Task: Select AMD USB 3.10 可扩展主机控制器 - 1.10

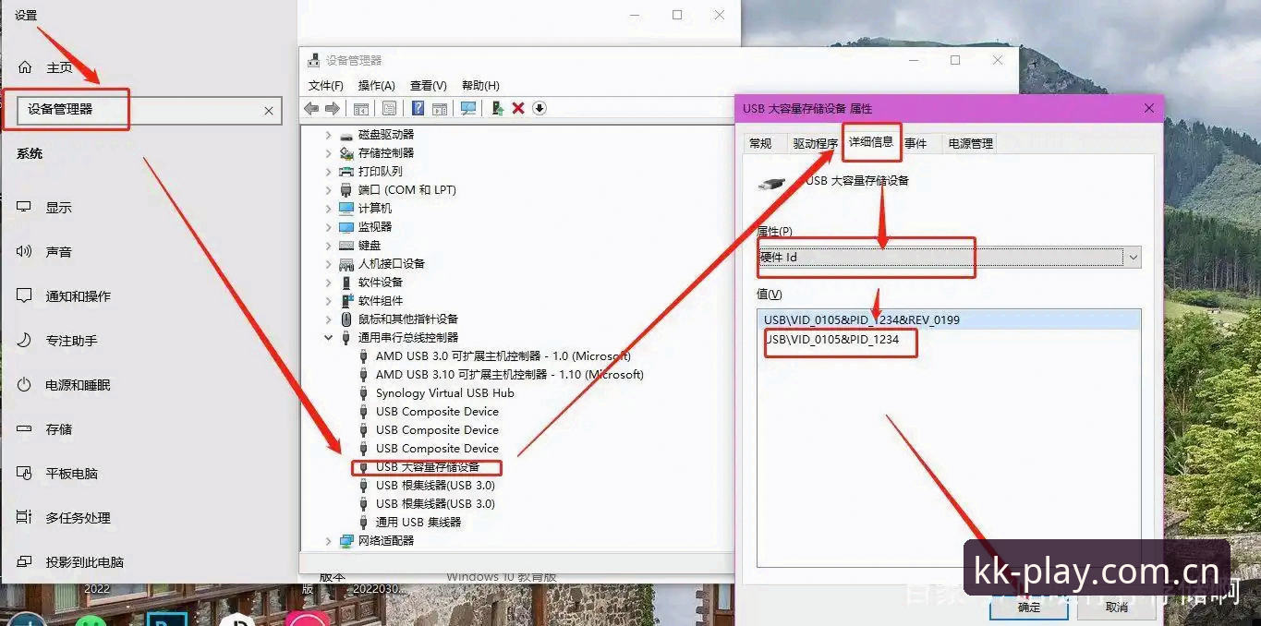Action: (x=510, y=375)
